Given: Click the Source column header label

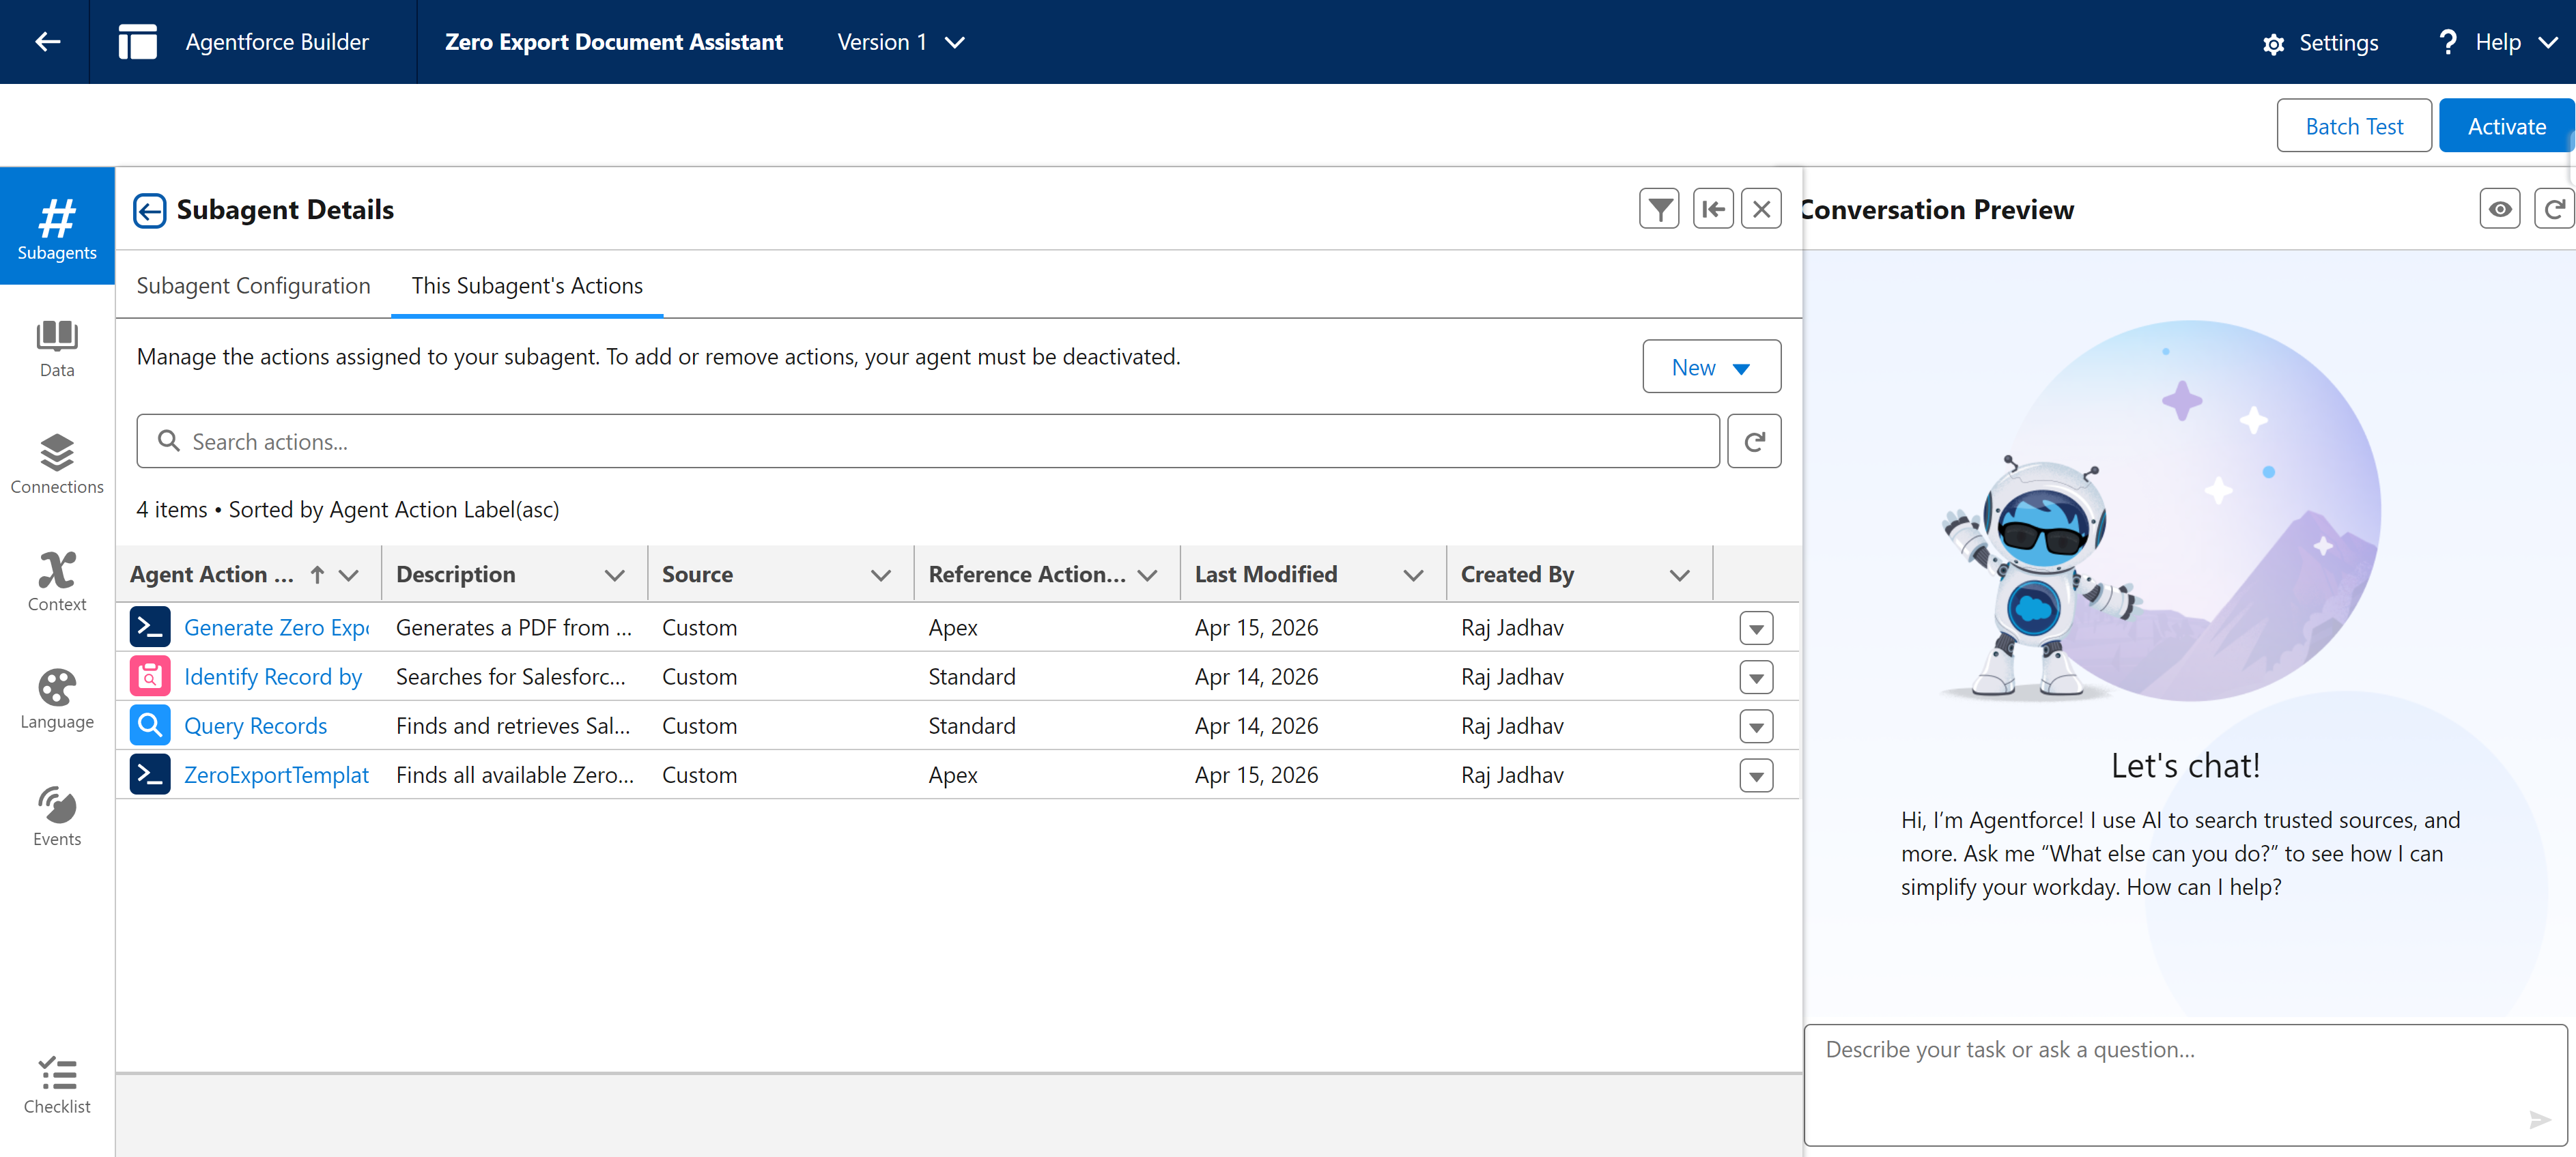Looking at the screenshot, I should coord(697,574).
